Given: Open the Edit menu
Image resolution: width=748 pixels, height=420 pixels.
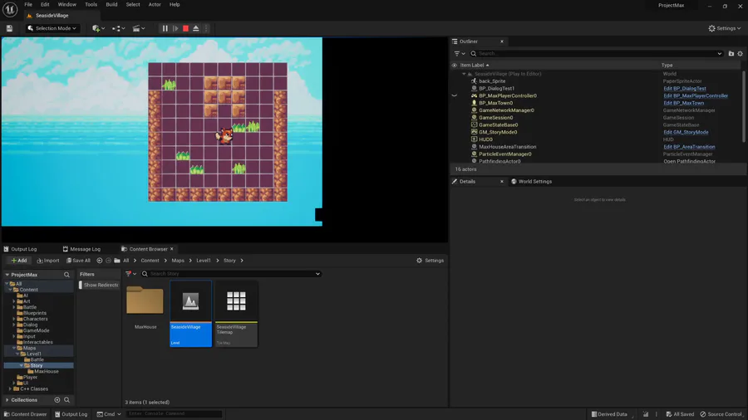Looking at the screenshot, I should coord(45,4).
